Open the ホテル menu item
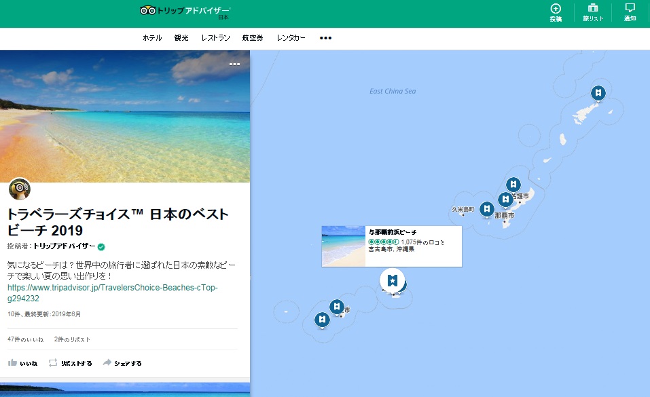 (152, 38)
